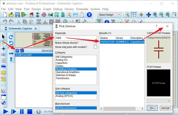Viewport: 178px width, 115px height.
Task: Click the information icon in the status bar
Action: 39,111
